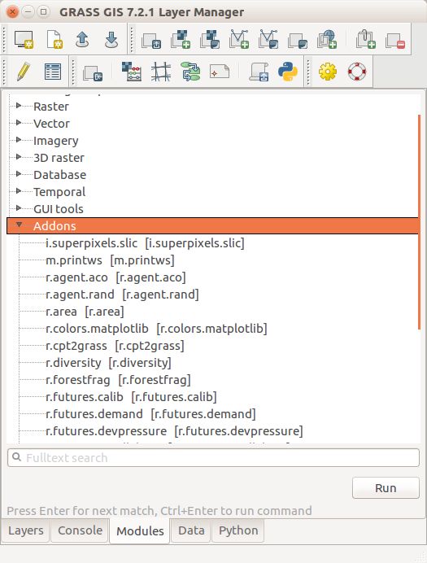Select the Imagery category label
Image resolution: width=427 pixels, height=563 pixels.
55,141
